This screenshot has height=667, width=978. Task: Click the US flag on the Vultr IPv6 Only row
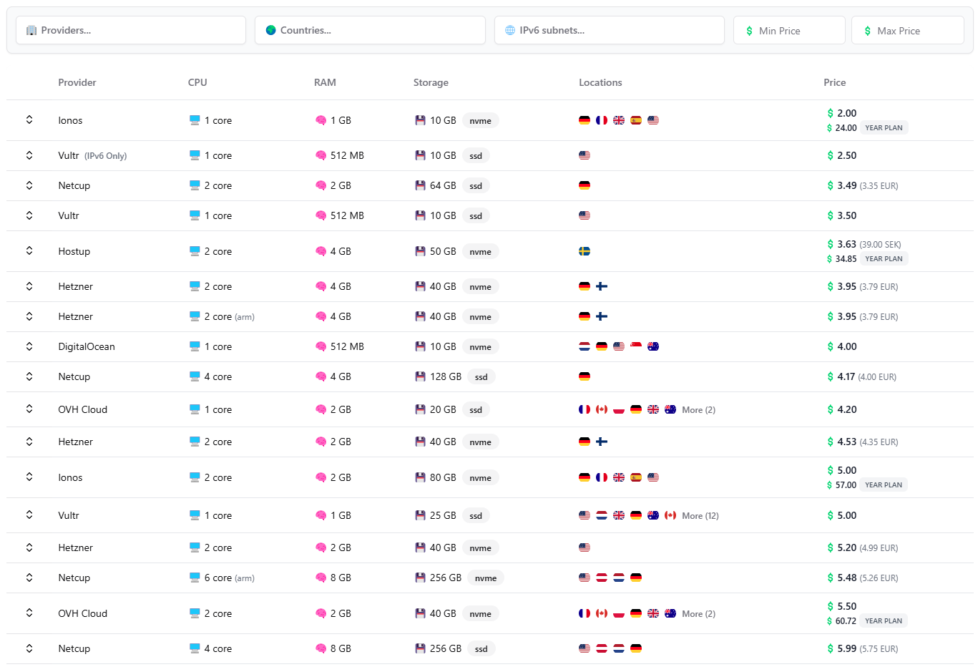(585, 155)
